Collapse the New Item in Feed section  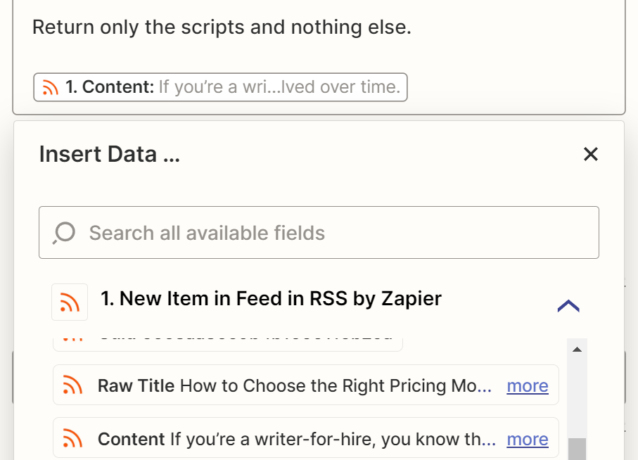[568, 305]
